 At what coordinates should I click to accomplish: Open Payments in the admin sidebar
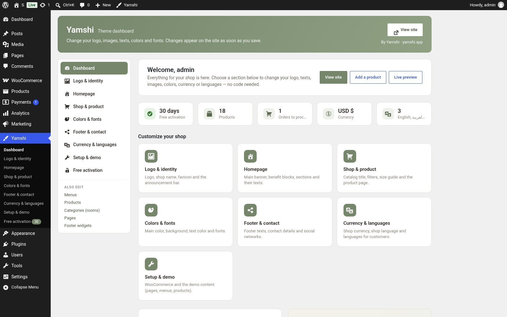tap(25, 102)
